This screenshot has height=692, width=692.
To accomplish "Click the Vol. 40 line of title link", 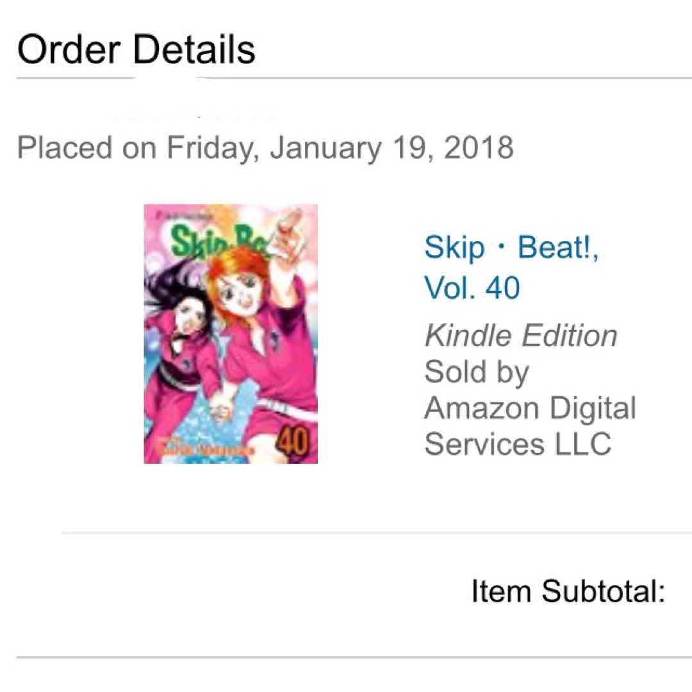I will 472,288.
